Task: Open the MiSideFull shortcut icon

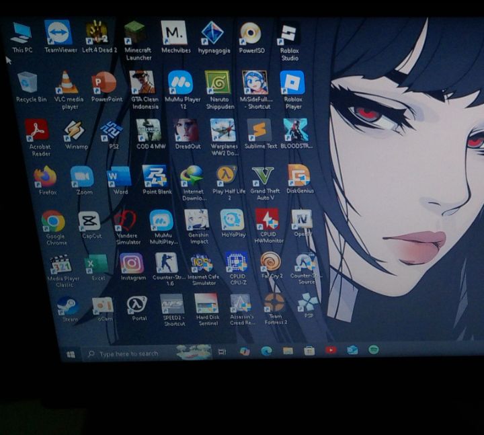Action: 256,90
